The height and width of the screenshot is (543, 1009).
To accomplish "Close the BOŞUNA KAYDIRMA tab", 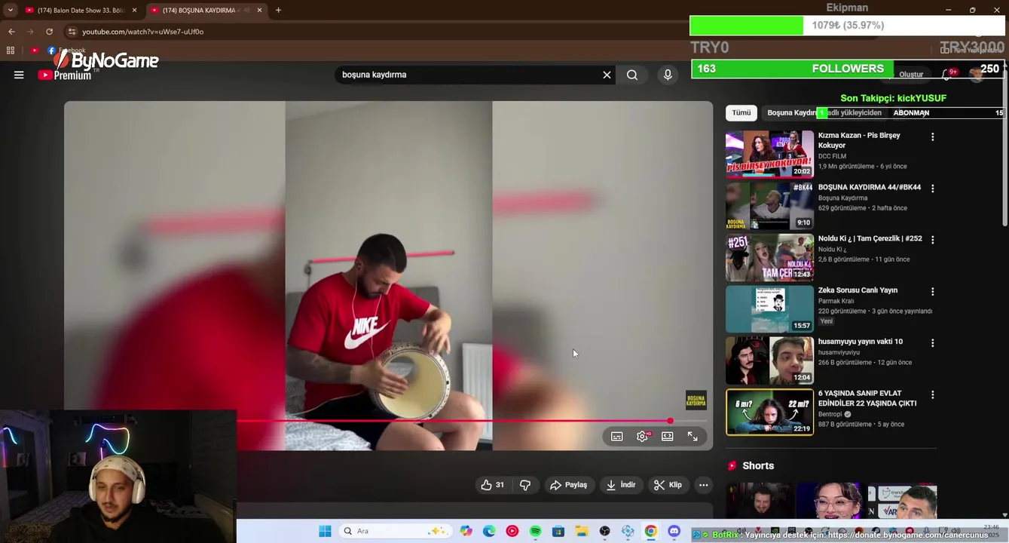I will [259, 10].
